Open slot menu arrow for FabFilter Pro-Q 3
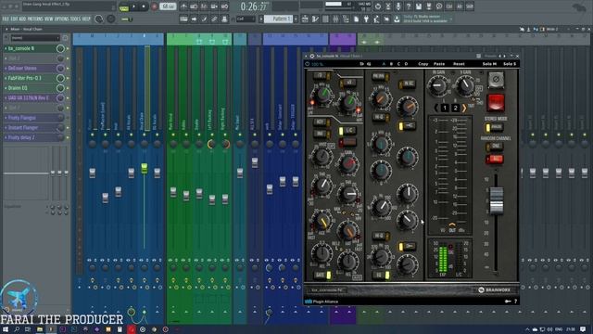 point(6,78)
